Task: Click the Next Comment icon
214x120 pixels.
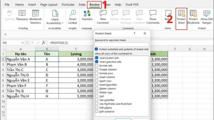Action: [139, 13]
